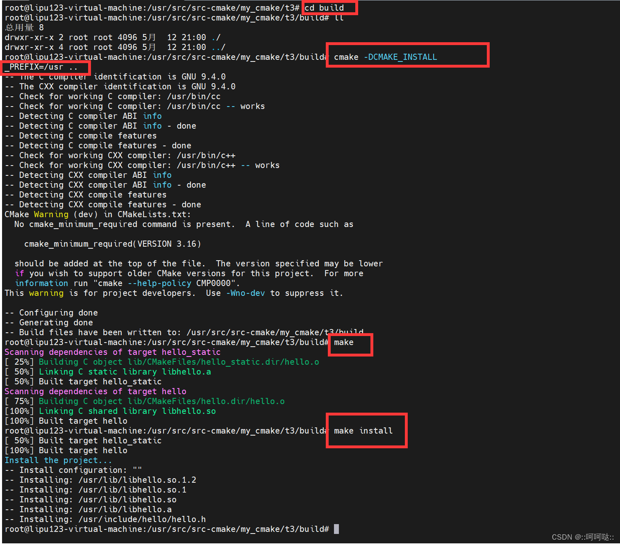Click the '[ 25%] Building C object' hello_static.dir line
This screenshot has width=620, height=545.
(162, 362)
